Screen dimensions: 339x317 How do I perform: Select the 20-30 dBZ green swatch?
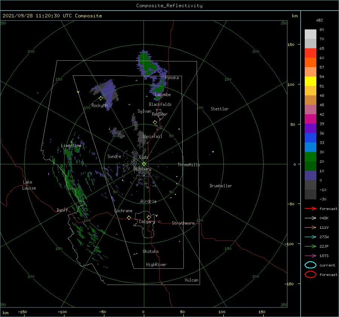(x=310, y=157)
